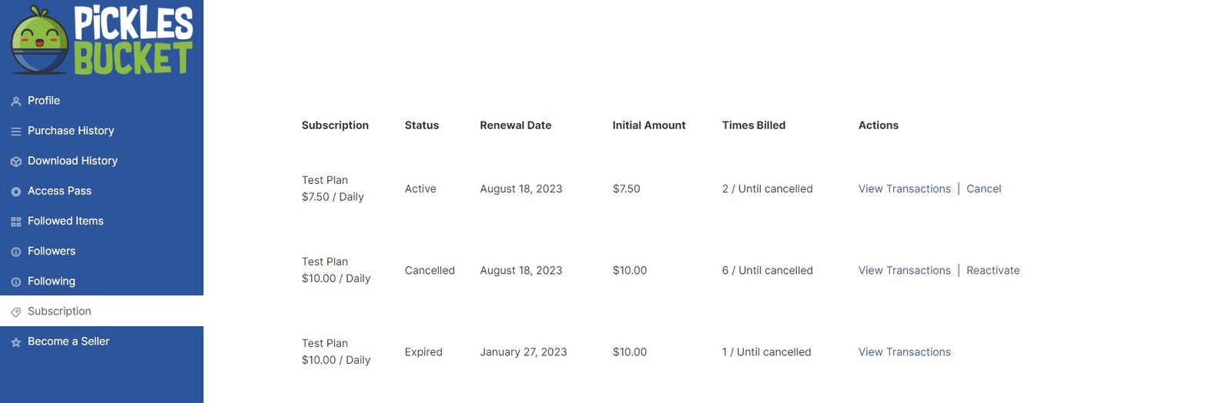View Transactions for the Expired plan
Viewport: 1232px width, 403px height.
904,352
